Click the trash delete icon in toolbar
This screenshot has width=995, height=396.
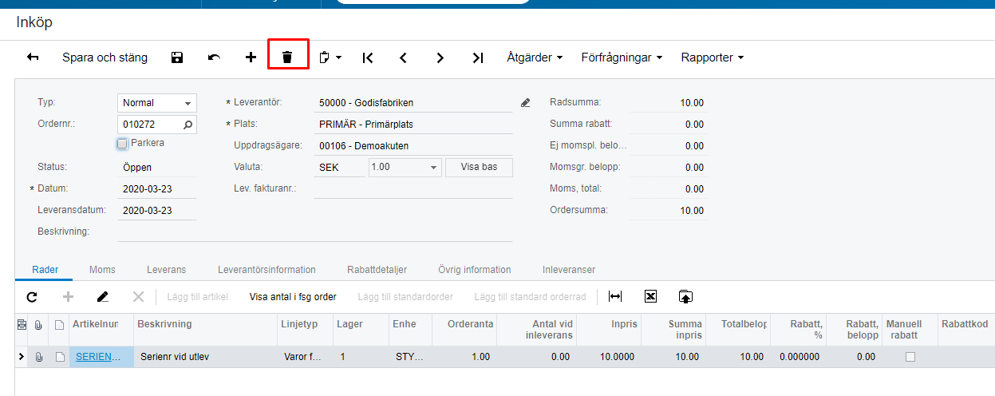pos(288,57)
